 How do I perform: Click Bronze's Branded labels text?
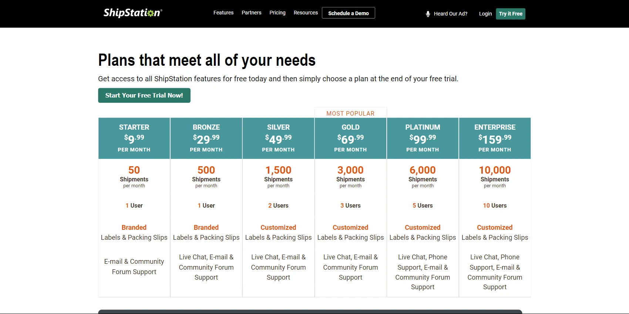pyautogui.click(x=206, y=232)
